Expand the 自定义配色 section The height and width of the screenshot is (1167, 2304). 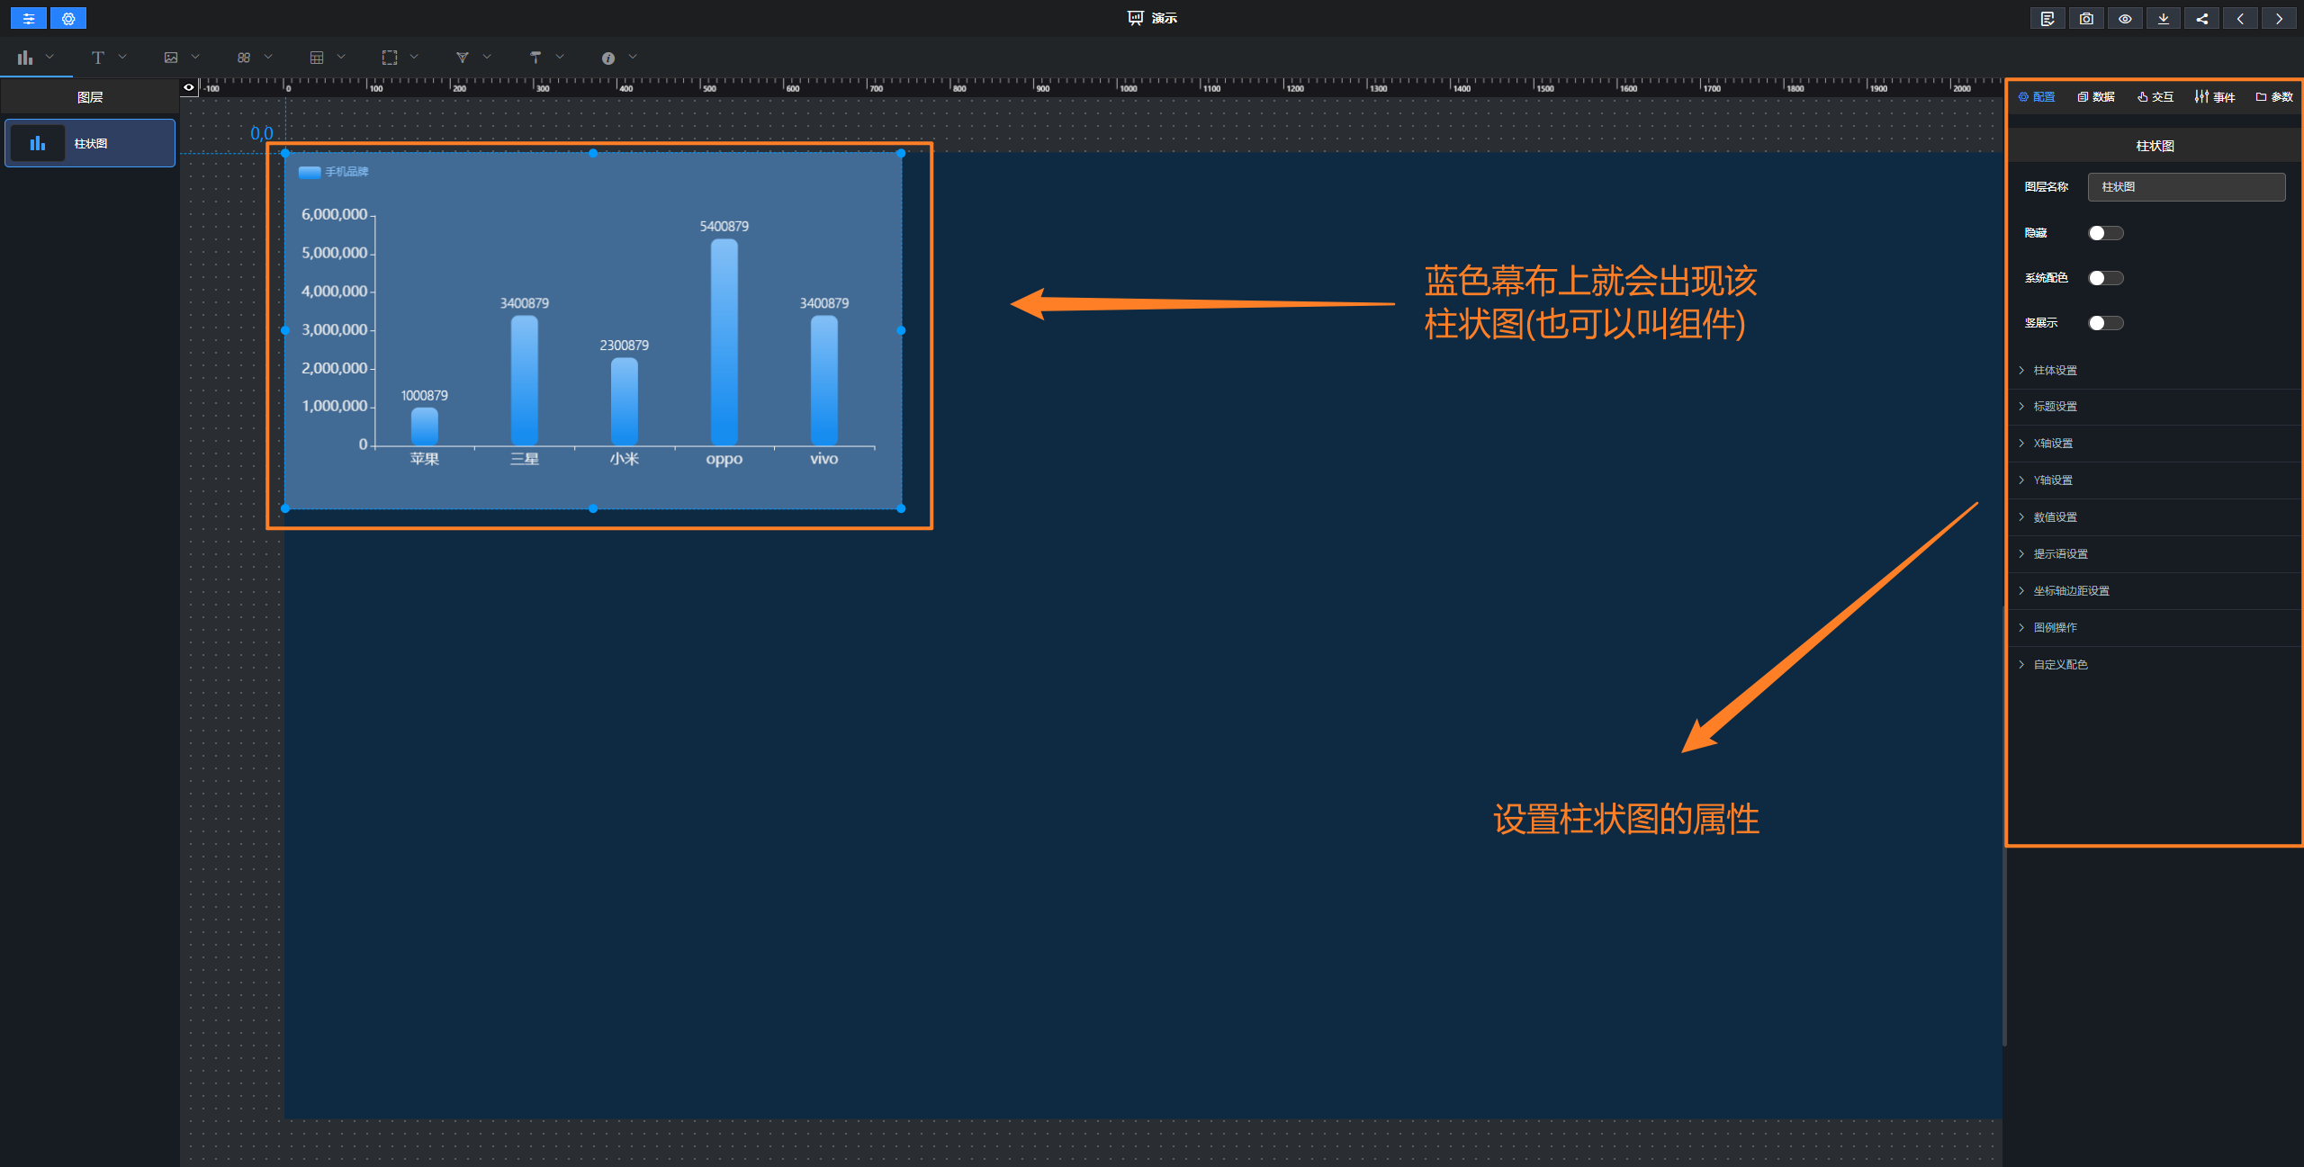pos(2059,665)
